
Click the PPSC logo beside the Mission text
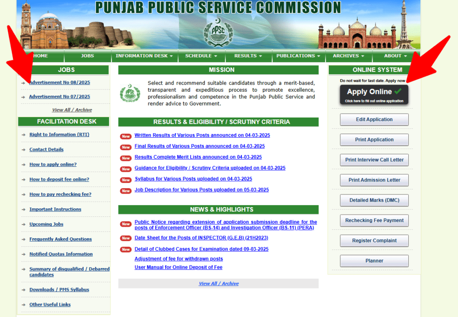click(x=130, y=93)
